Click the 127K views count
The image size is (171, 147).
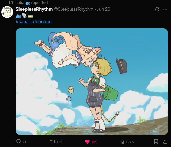click(x=130, y=142)
